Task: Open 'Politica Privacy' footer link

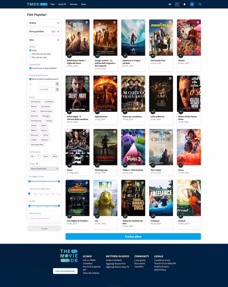Action: [x=161, y=267]
